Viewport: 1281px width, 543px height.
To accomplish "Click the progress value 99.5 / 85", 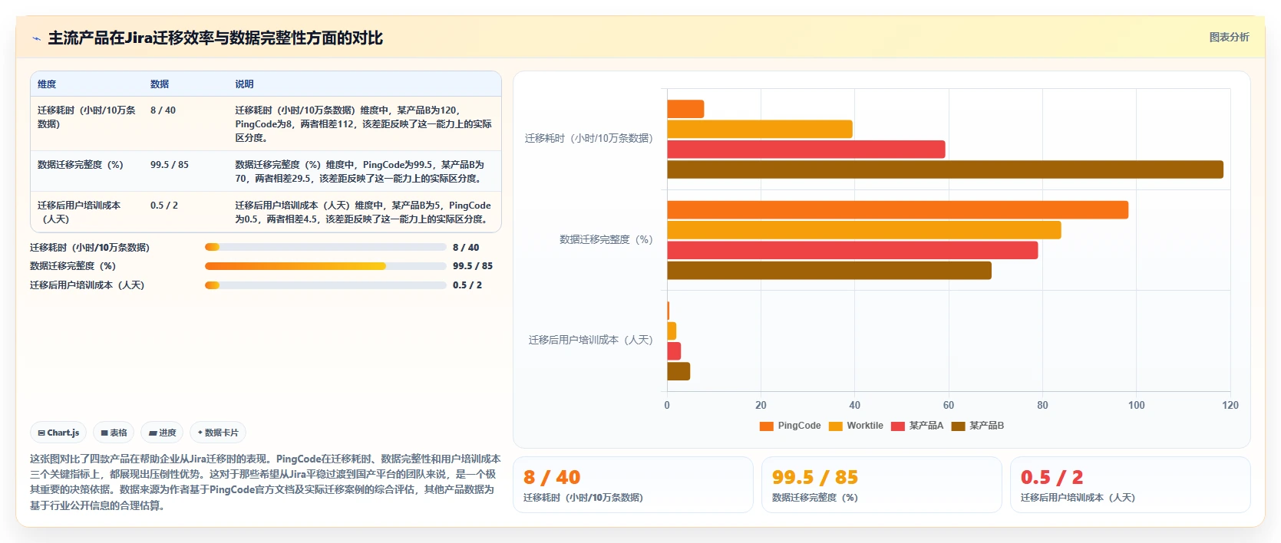I will point(473,266).
